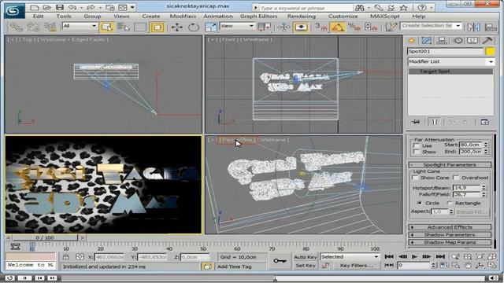Click the Go to End button

pos(440,257)
